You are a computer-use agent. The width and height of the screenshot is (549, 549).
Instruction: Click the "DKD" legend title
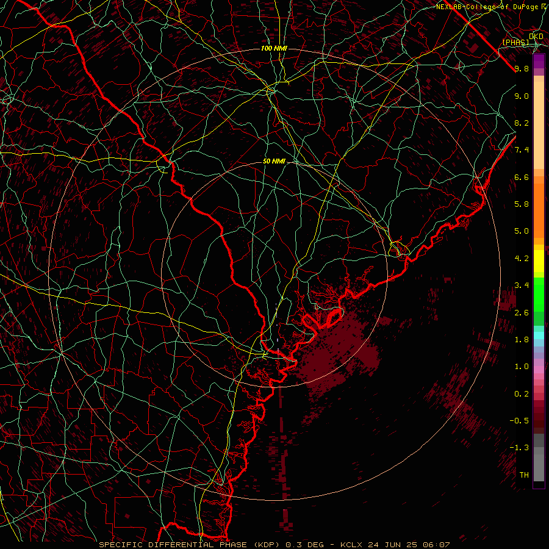coord(536,37)
